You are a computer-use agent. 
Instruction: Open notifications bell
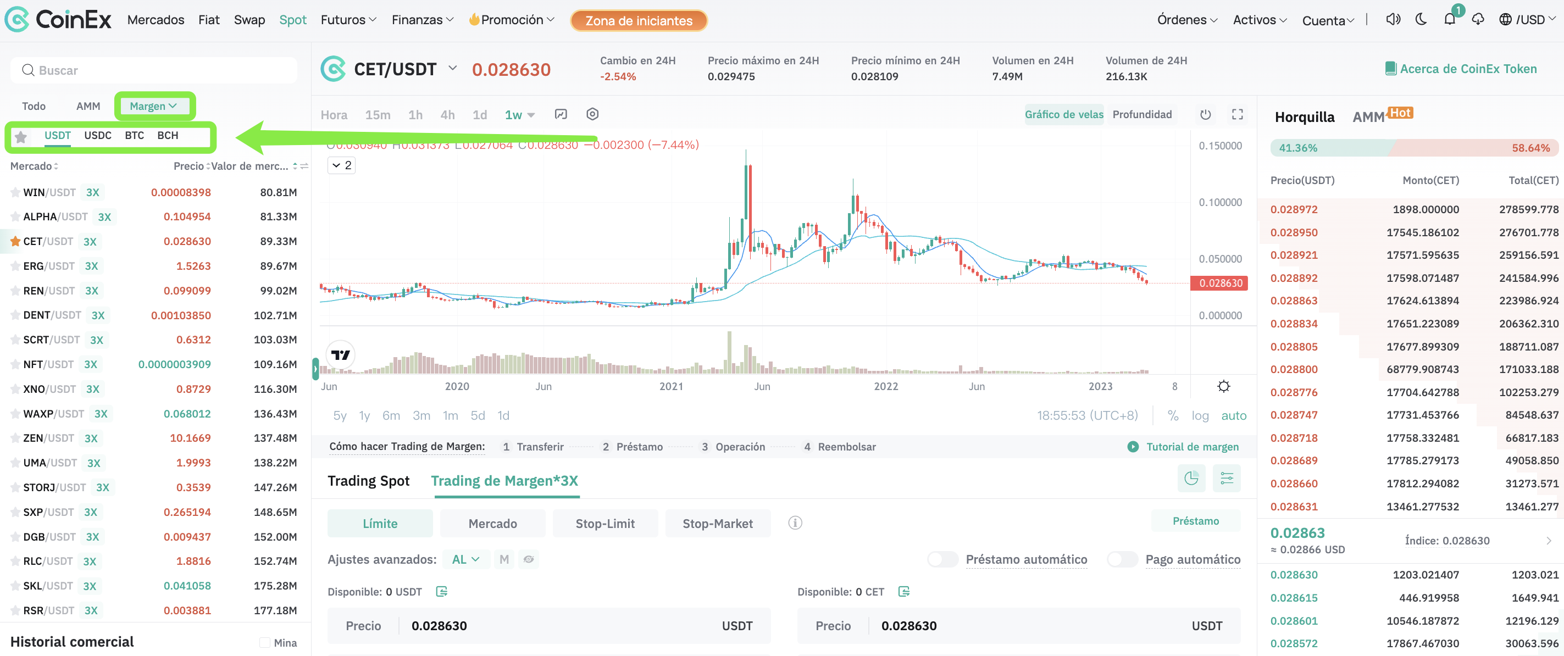pos(1449,19)
